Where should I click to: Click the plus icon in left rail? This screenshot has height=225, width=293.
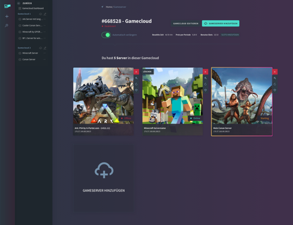click(x=7, y=17)
